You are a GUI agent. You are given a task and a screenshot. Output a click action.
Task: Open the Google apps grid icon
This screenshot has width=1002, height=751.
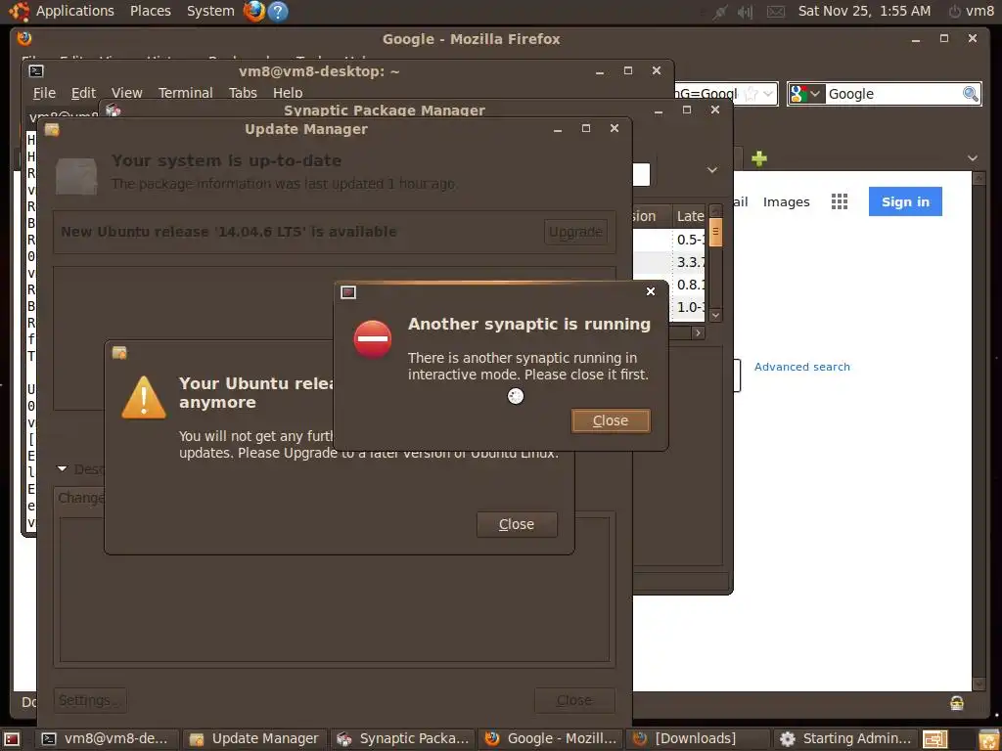pyautogui.click(x=839, y=201)
